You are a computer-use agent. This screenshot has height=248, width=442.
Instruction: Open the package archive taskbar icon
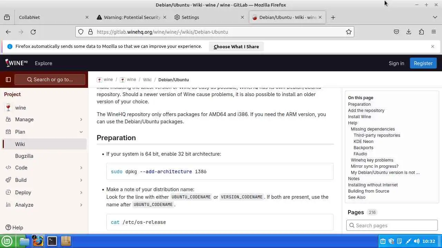(66, 241)
